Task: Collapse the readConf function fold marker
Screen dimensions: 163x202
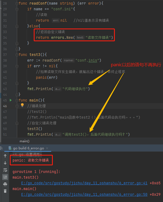Action: coord(17,4)
